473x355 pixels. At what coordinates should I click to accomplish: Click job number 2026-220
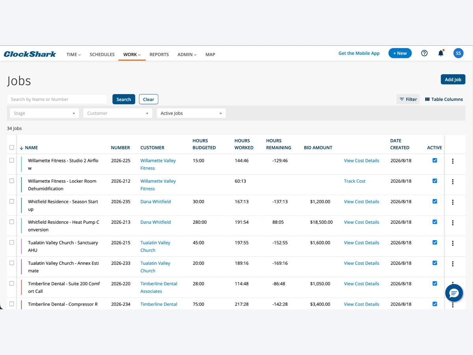[121, 284]
